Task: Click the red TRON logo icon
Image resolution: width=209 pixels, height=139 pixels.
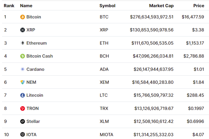Action: click(22, 108)
